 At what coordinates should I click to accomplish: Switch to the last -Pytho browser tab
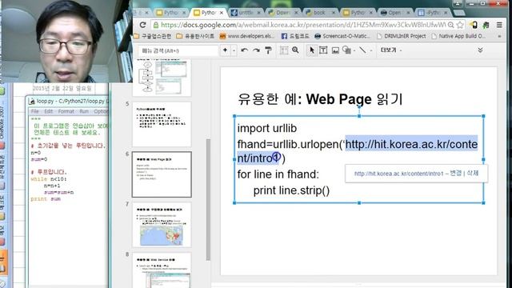pos(433,13)
